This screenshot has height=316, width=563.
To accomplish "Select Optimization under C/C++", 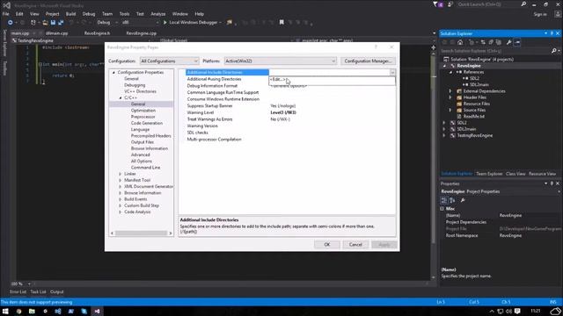I will pos(143,111).
